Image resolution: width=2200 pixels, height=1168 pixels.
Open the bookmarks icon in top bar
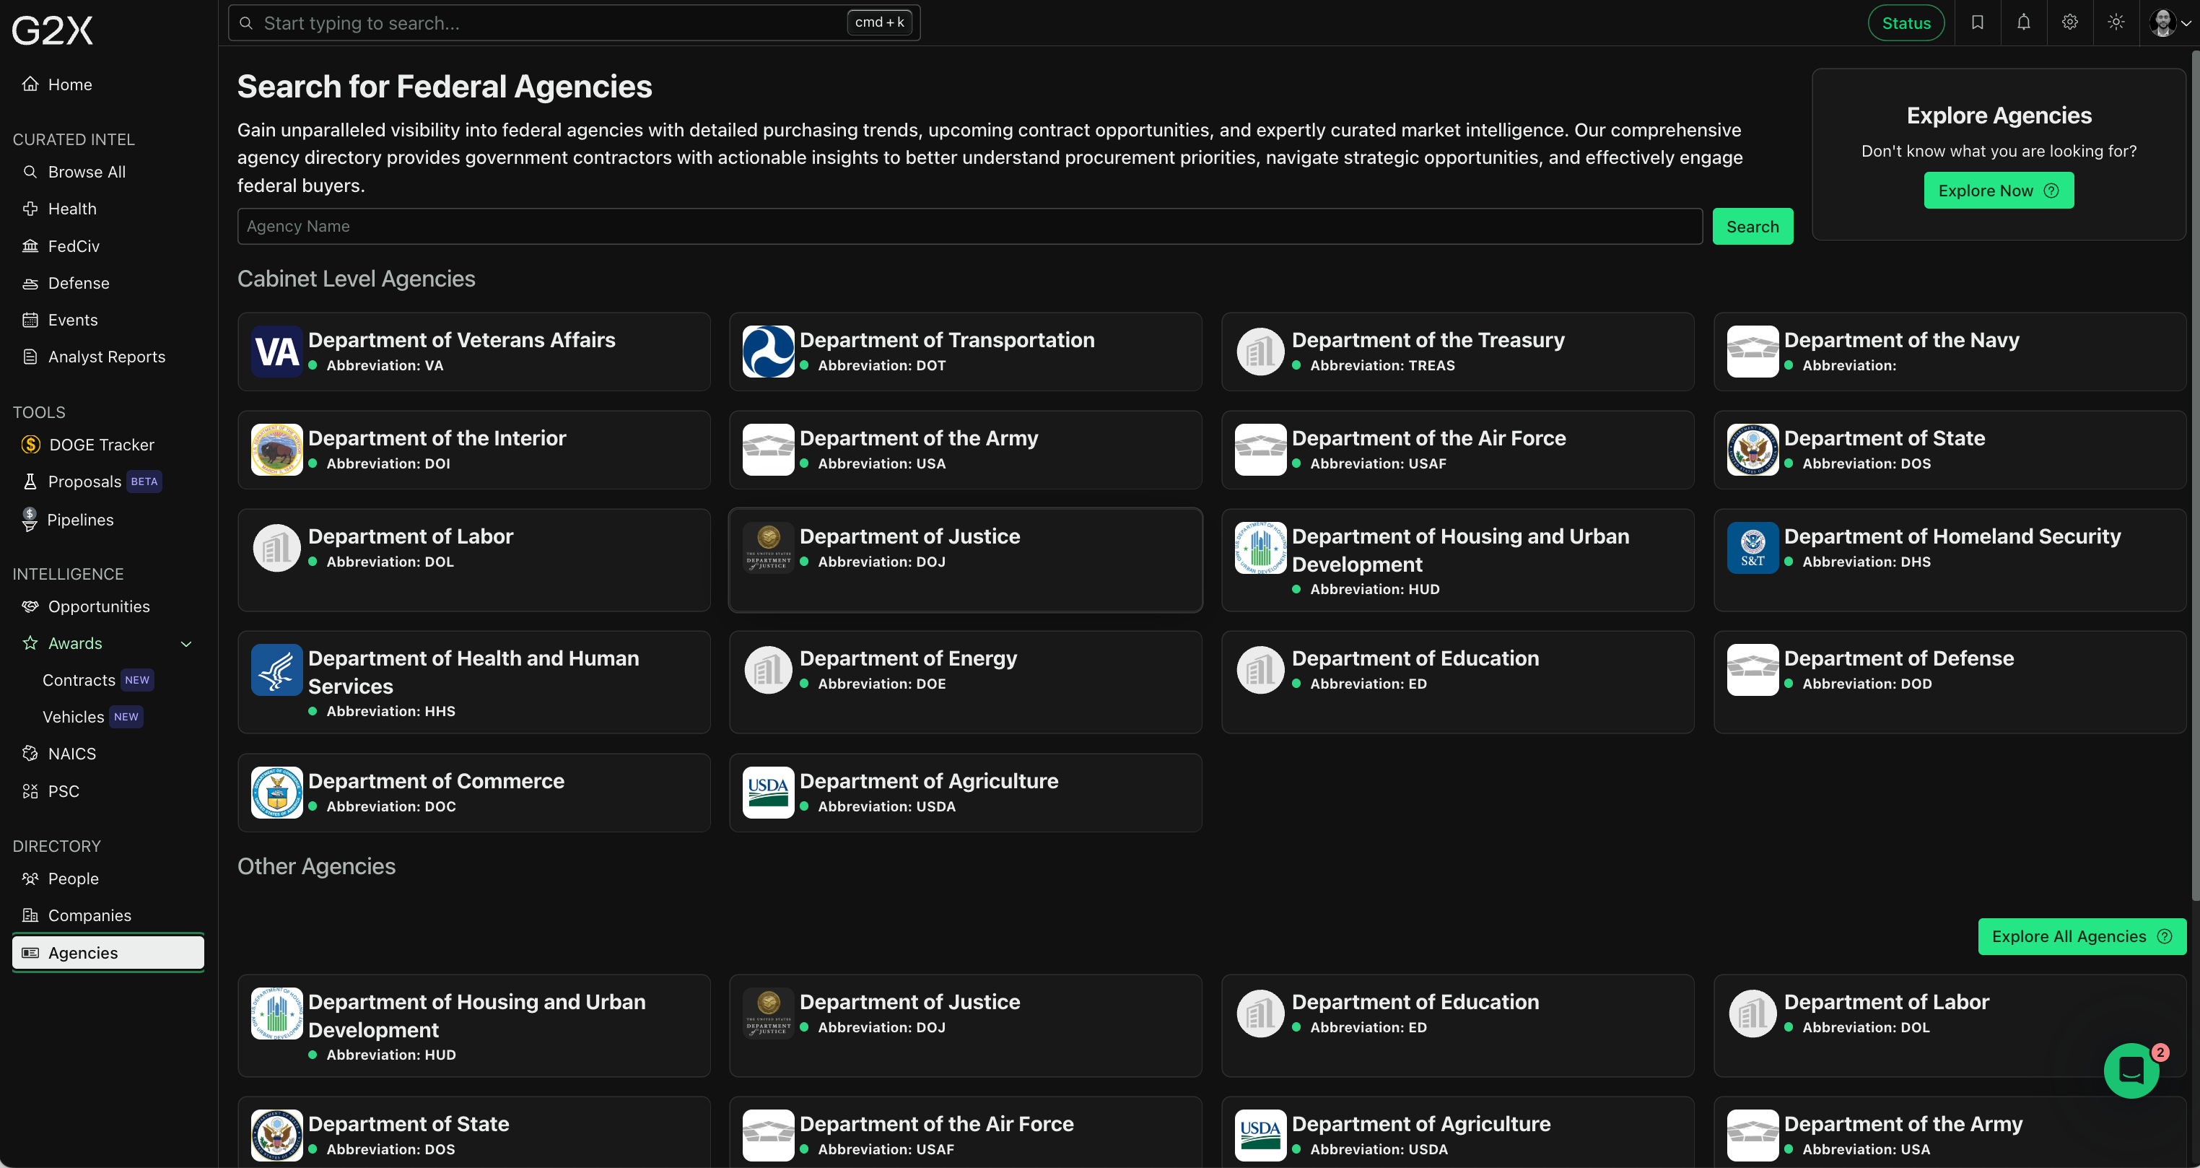[x=1977, y=23]
